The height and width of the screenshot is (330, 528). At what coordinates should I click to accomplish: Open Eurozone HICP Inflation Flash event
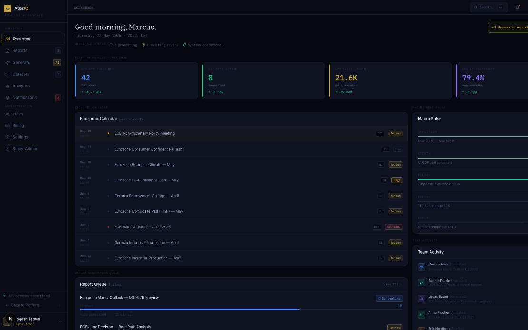point(241,180)
